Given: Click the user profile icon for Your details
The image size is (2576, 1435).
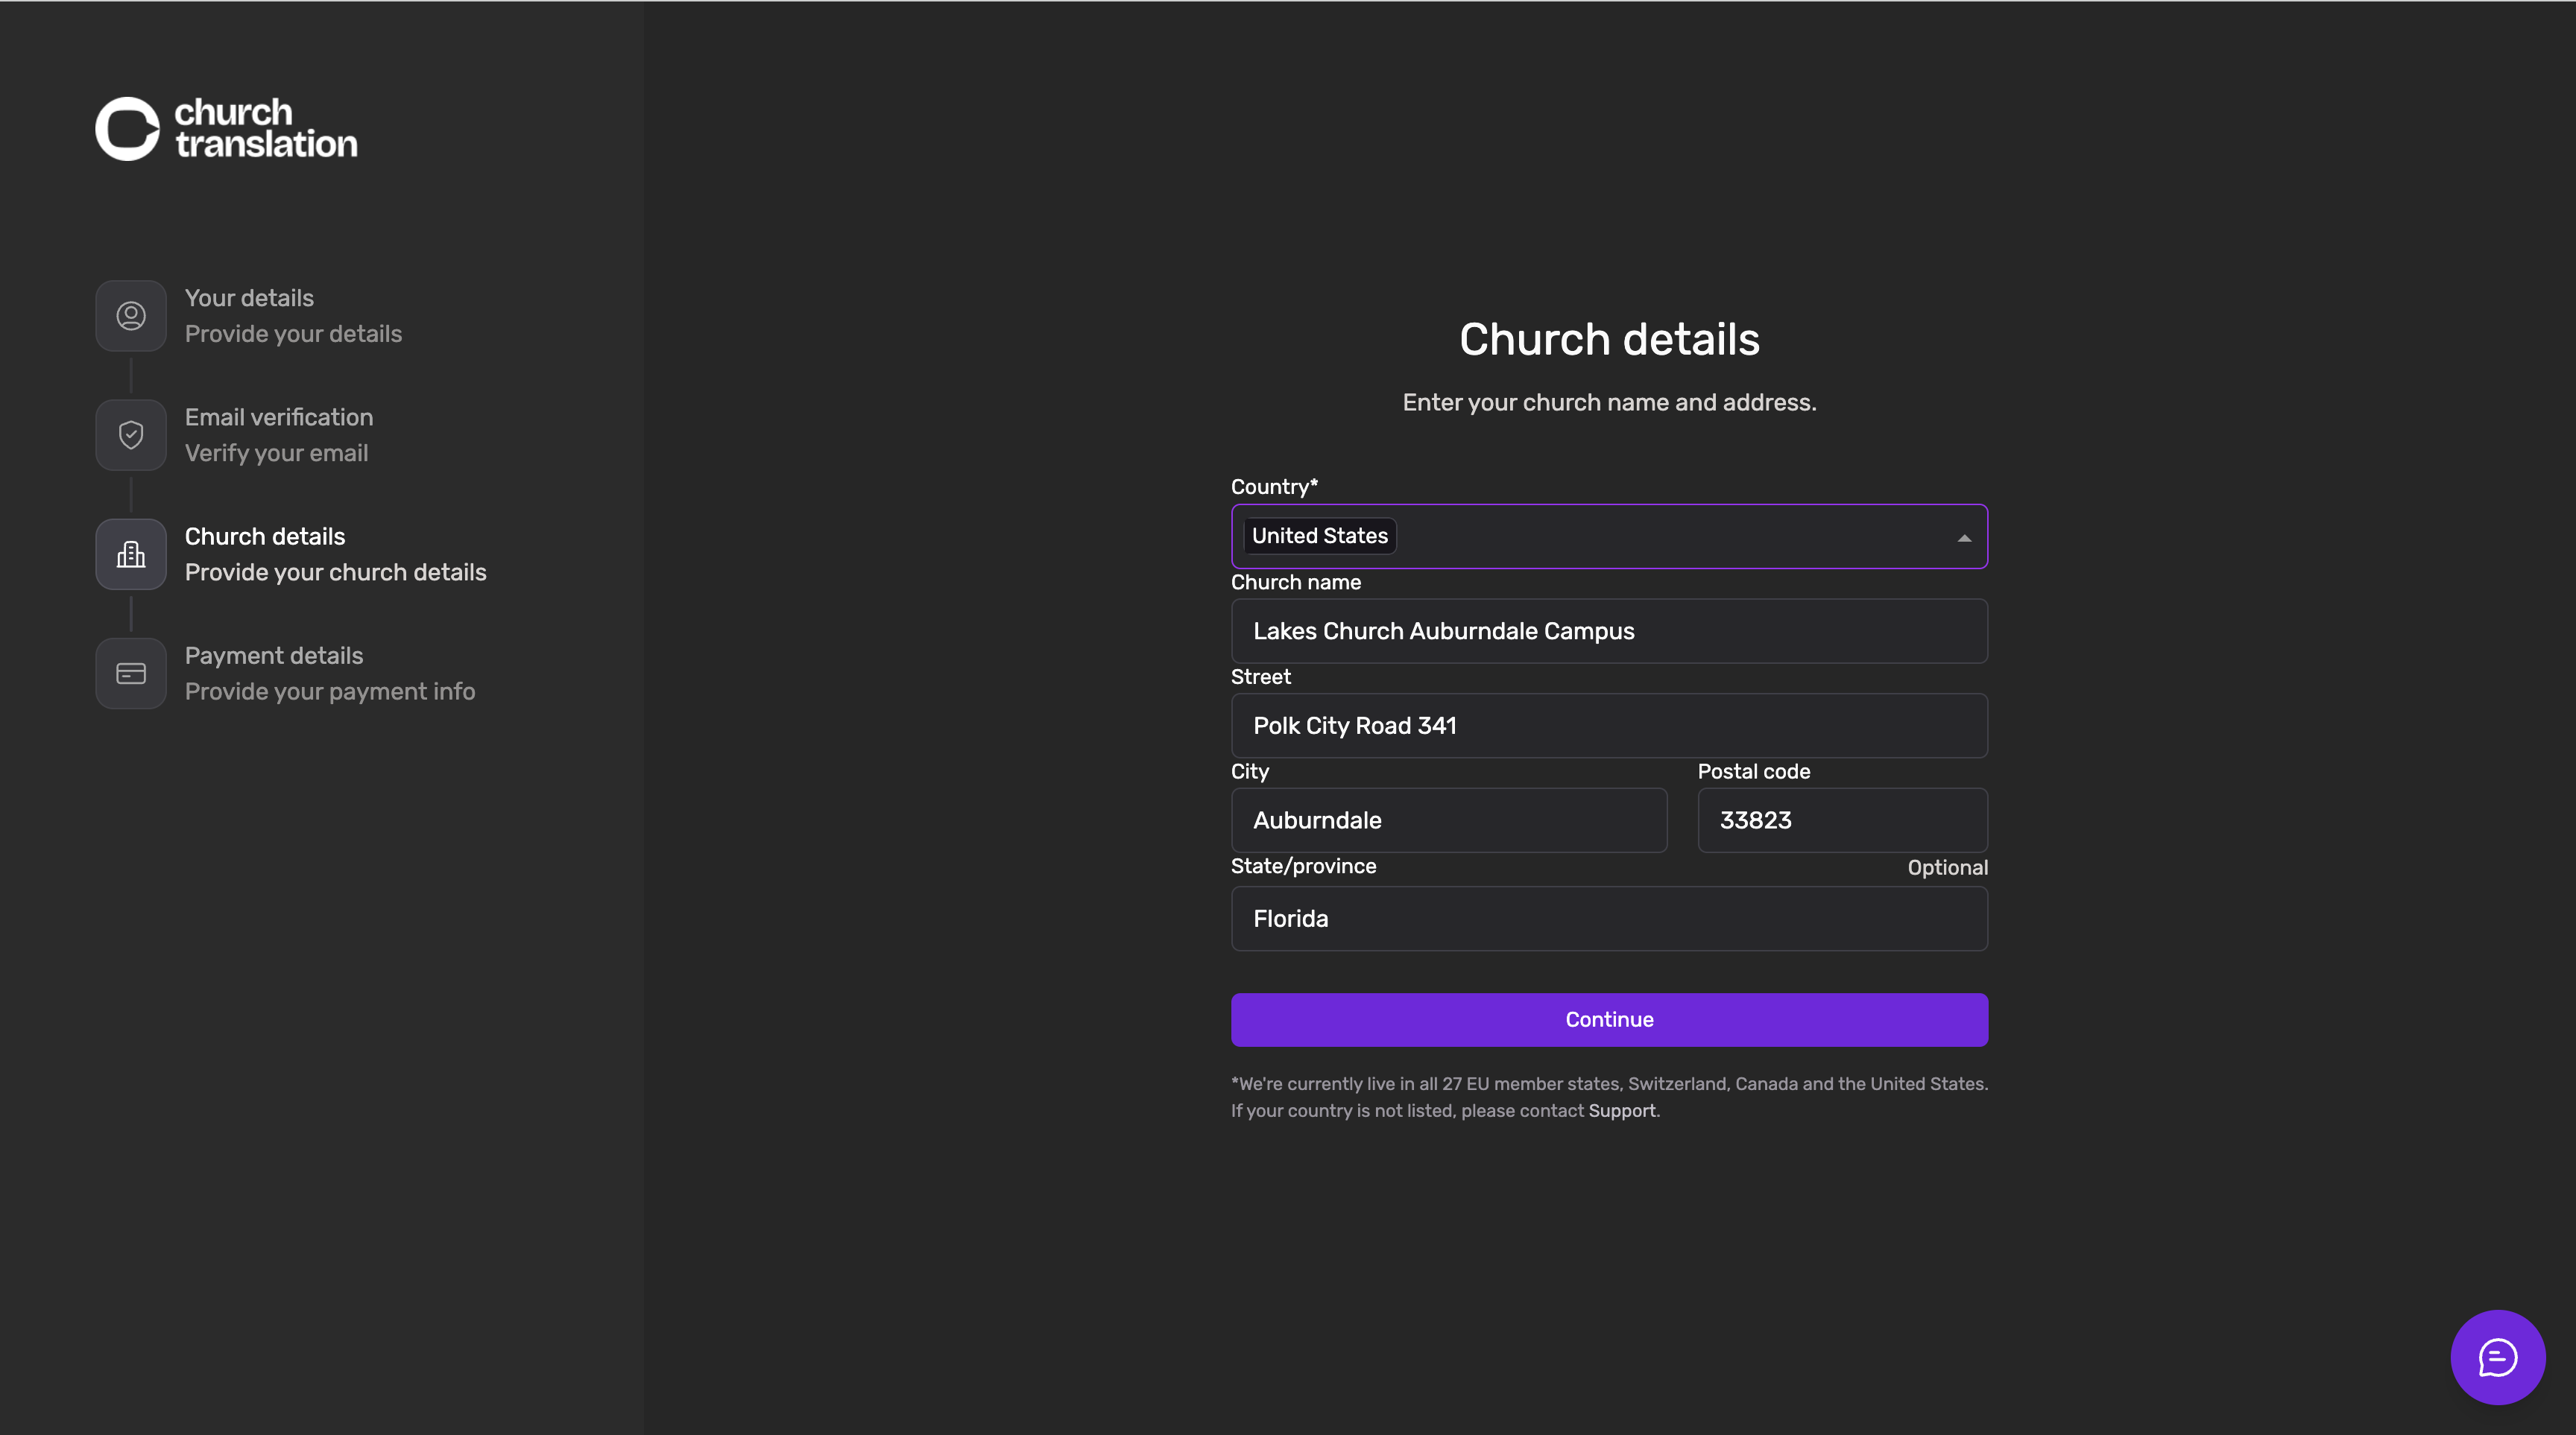Looking at the screenshot, I should 131,316.
